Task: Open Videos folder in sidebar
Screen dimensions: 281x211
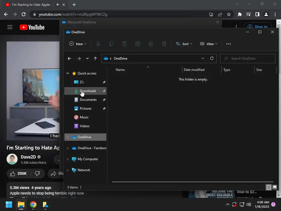Action: pyautogui.click(x=85, y=126)
